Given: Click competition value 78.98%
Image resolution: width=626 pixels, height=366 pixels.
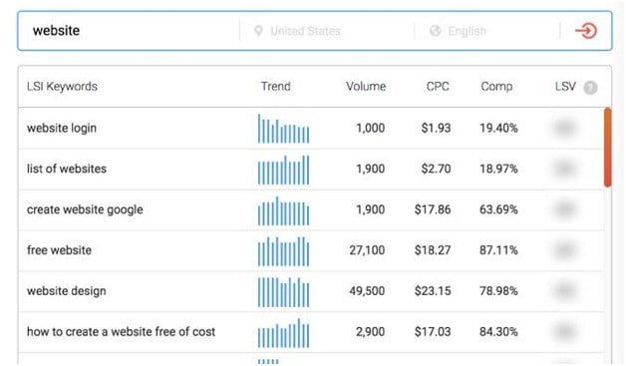Looking at the screenshot, I should [498, 291].
